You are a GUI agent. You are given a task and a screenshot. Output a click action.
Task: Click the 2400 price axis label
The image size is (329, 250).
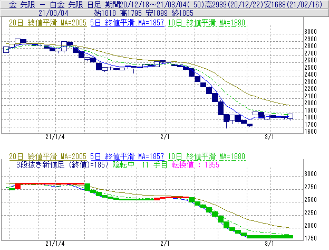pyautogui.click(x=311, y=75)
